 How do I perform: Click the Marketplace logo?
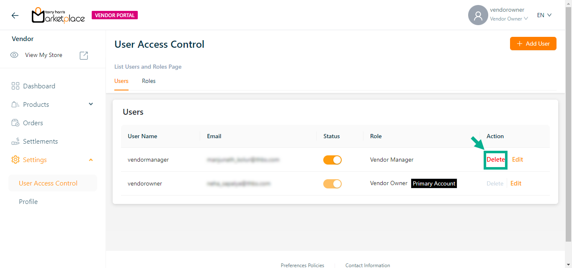[58, 15]
